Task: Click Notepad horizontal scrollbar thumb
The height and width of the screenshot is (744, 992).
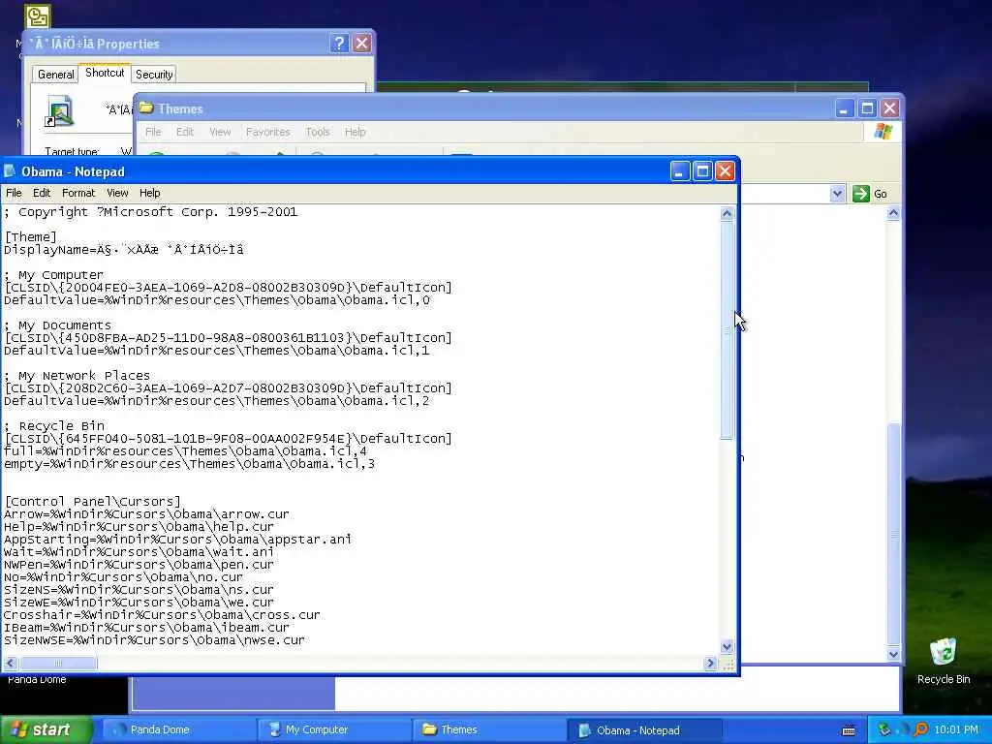Action: [58, 663]
